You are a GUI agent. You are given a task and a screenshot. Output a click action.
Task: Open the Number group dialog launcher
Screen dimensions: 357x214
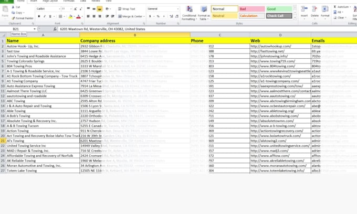click(178, 24)
